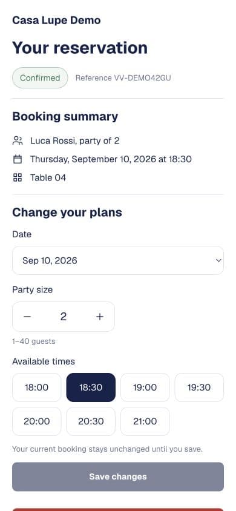Pick the 21:00 time slot
Screen dimensions: 236x511
click(145, 421)
